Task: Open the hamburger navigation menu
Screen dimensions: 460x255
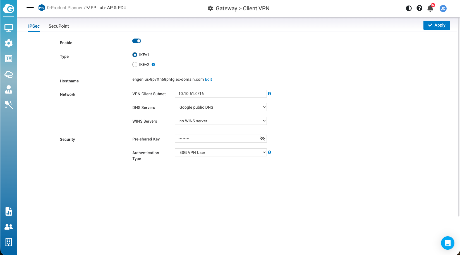Action: pos(30,8)
